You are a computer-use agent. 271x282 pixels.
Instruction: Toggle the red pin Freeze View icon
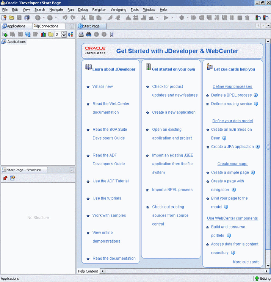[x=5, y=178]
